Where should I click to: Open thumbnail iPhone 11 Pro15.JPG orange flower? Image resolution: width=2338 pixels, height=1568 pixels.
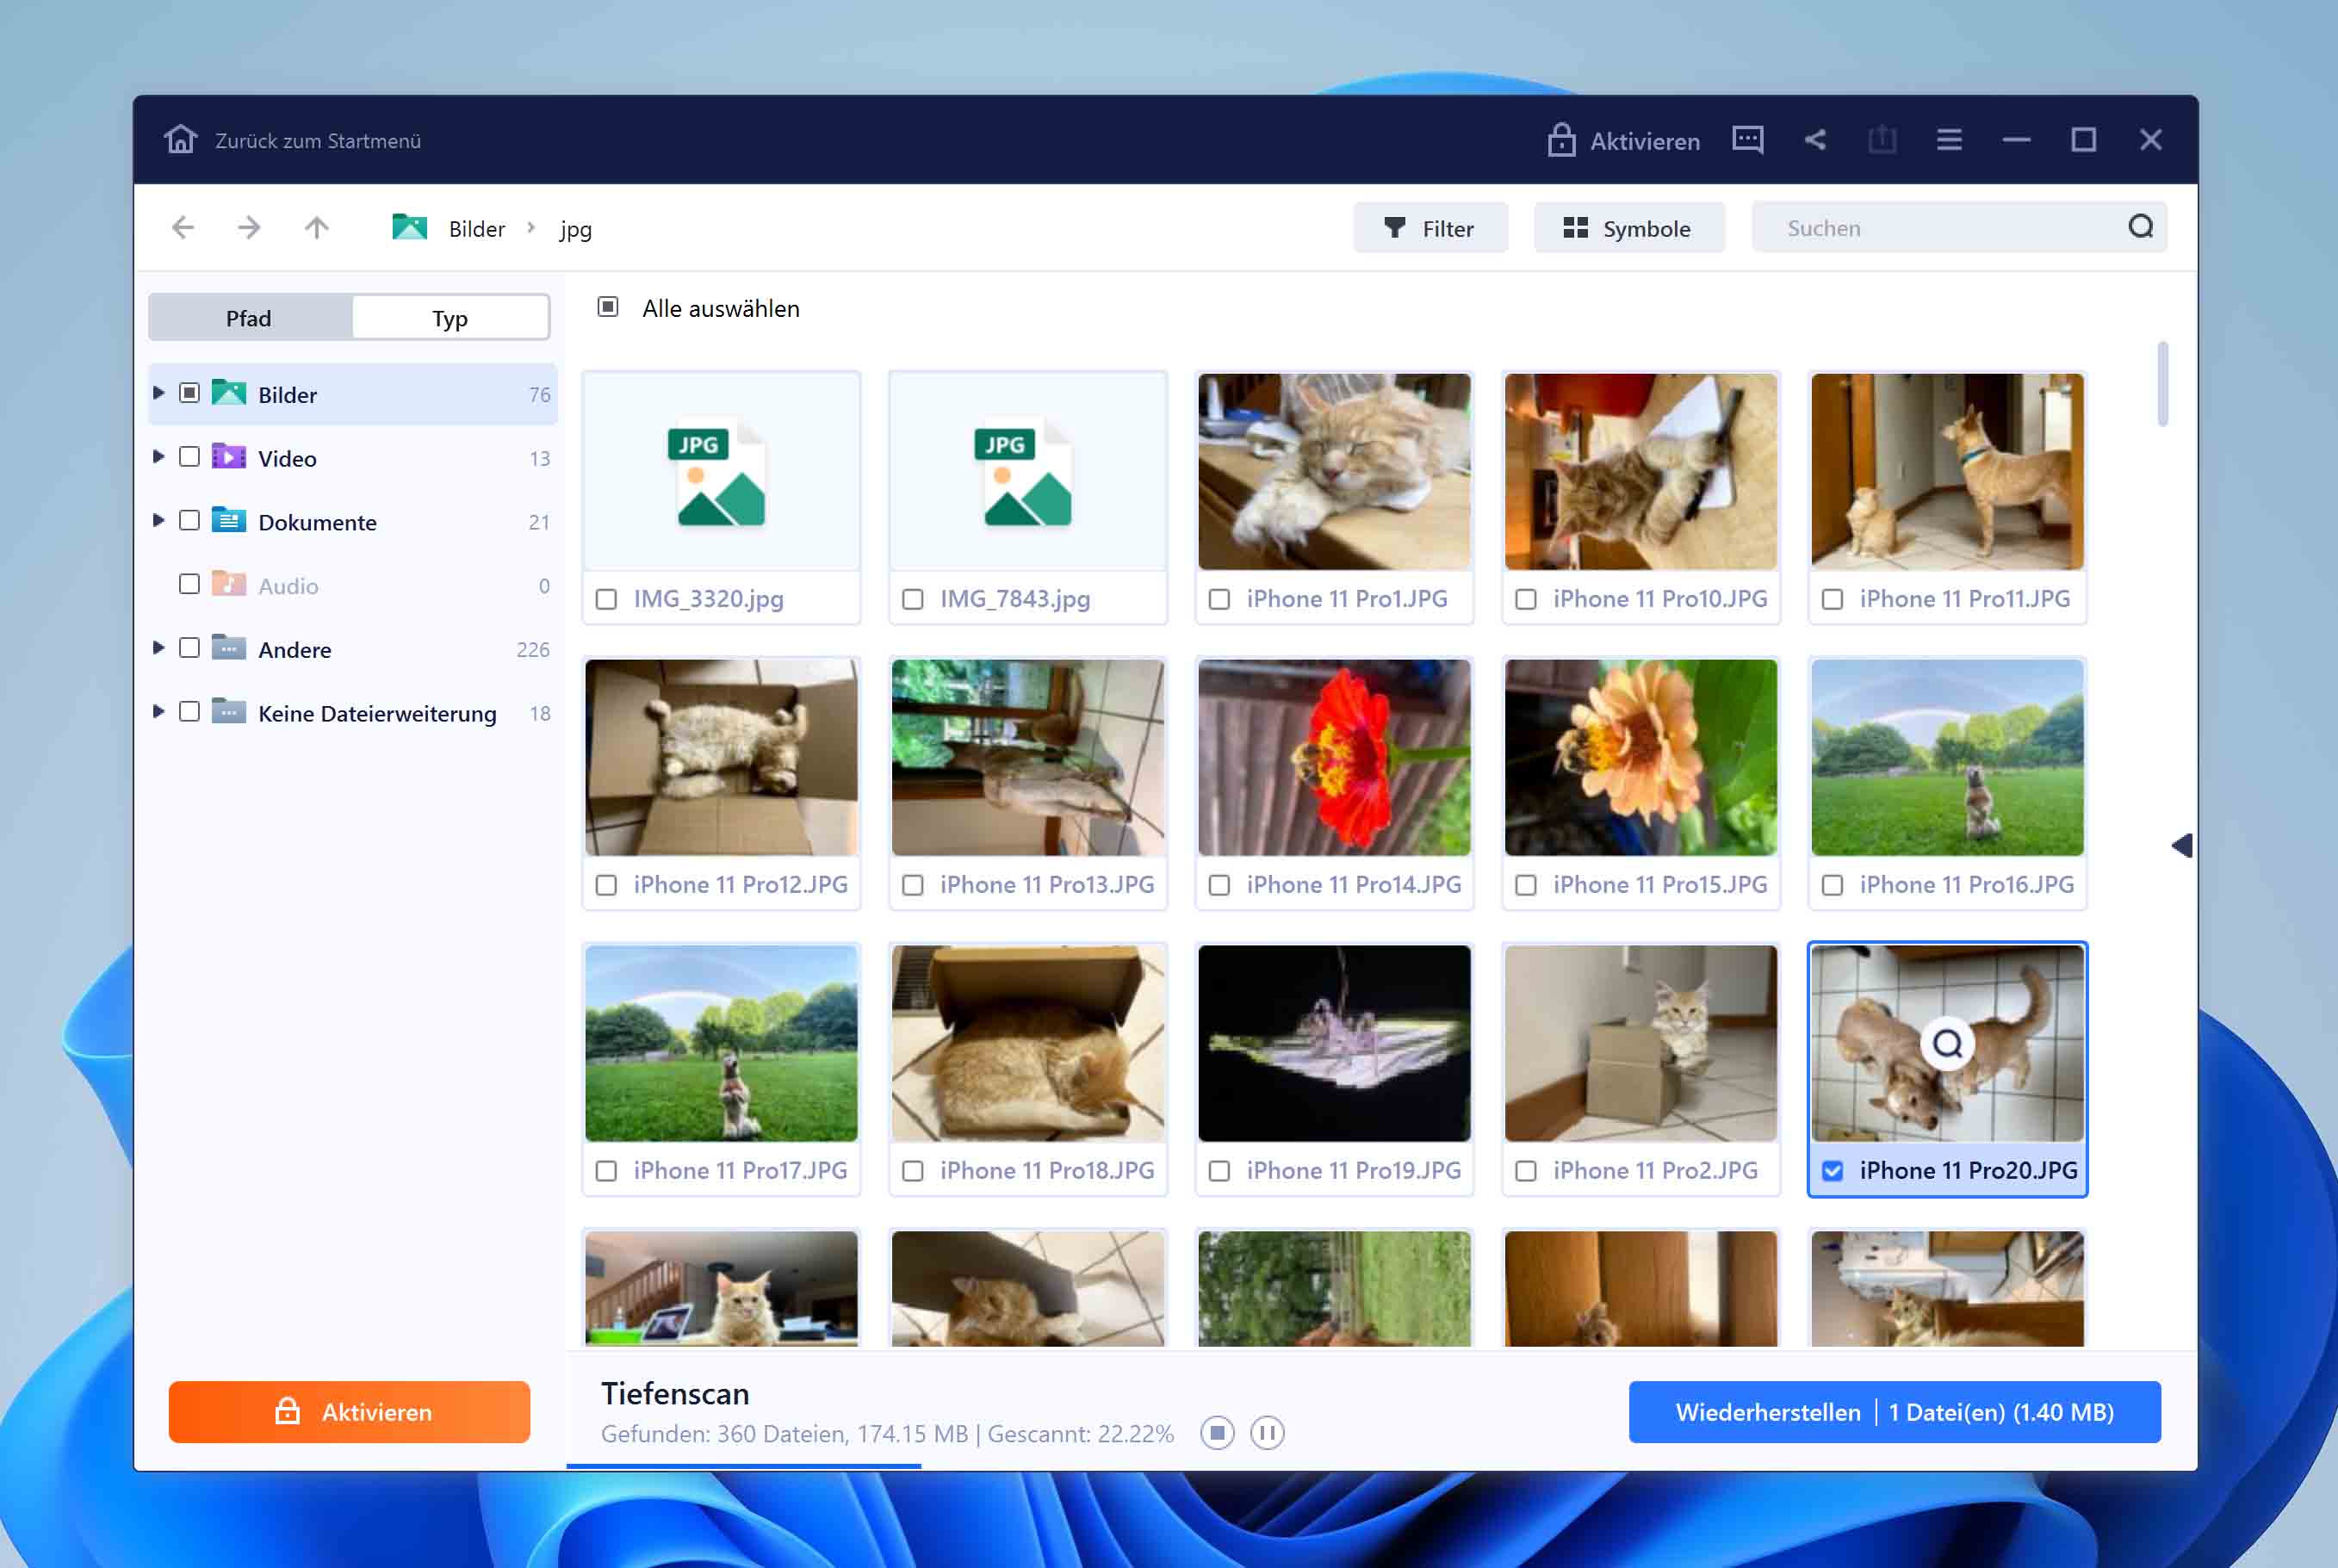point(1640,757)
